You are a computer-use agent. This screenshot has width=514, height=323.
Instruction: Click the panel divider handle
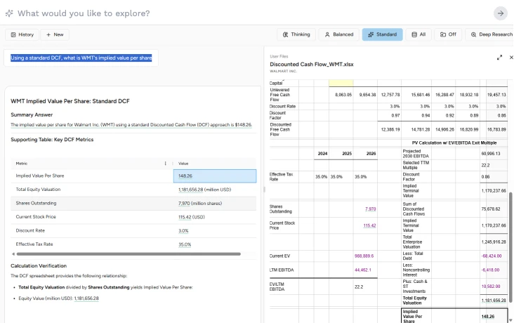tap(264, 189)
